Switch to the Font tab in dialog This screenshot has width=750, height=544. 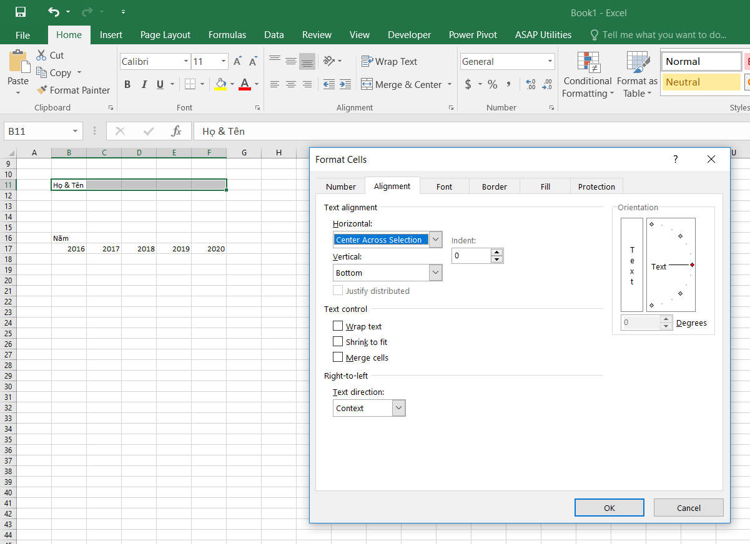(x=445, y=187)
